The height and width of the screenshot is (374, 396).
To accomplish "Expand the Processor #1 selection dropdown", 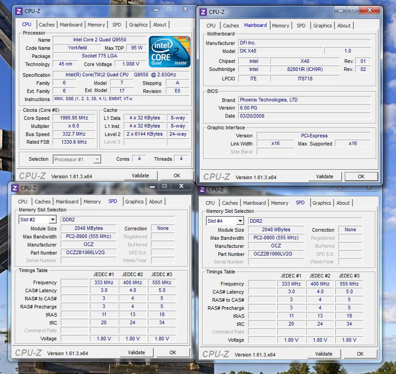I will coord(97,159).
